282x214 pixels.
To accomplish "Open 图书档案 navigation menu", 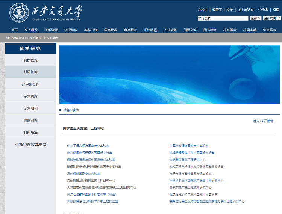I will (x=210, y=30).
